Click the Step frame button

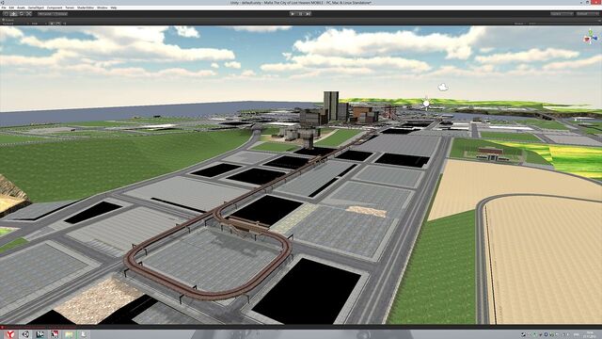click(308, 14)
